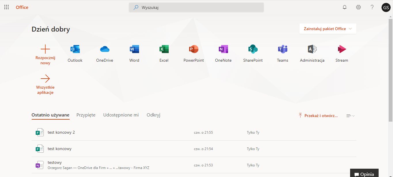Screen dimensions: 393x177
Task: Click the OneNote icon of the testowy file
Action: 39,165
